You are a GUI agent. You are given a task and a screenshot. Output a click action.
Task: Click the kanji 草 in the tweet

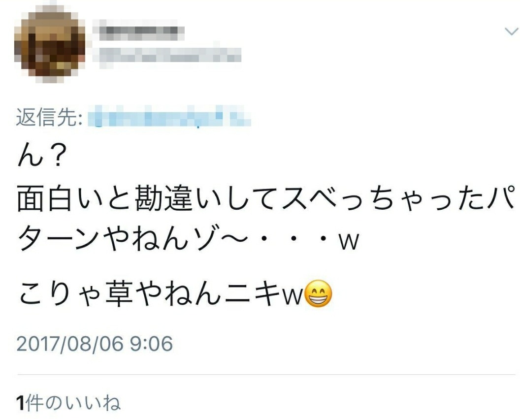pyautogui.click(x=119, y=294)
